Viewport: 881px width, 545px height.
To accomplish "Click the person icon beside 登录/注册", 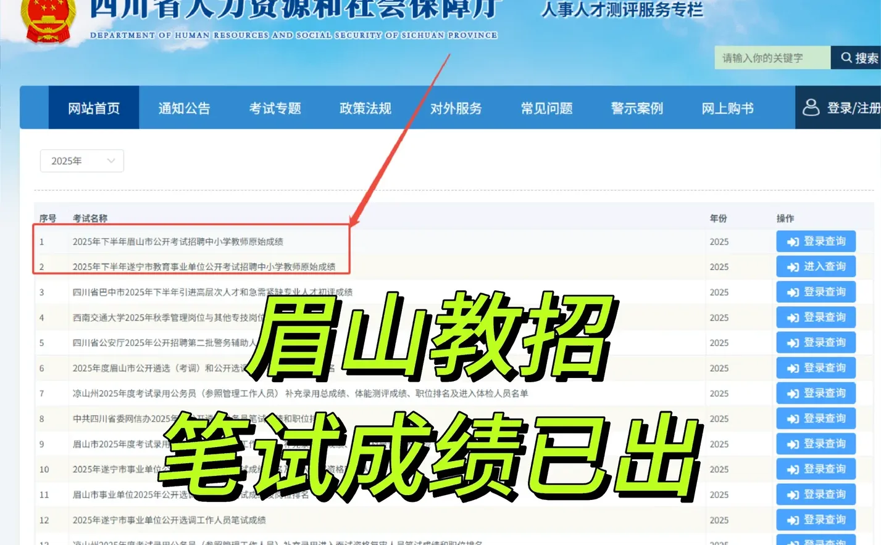I will 811,107.
